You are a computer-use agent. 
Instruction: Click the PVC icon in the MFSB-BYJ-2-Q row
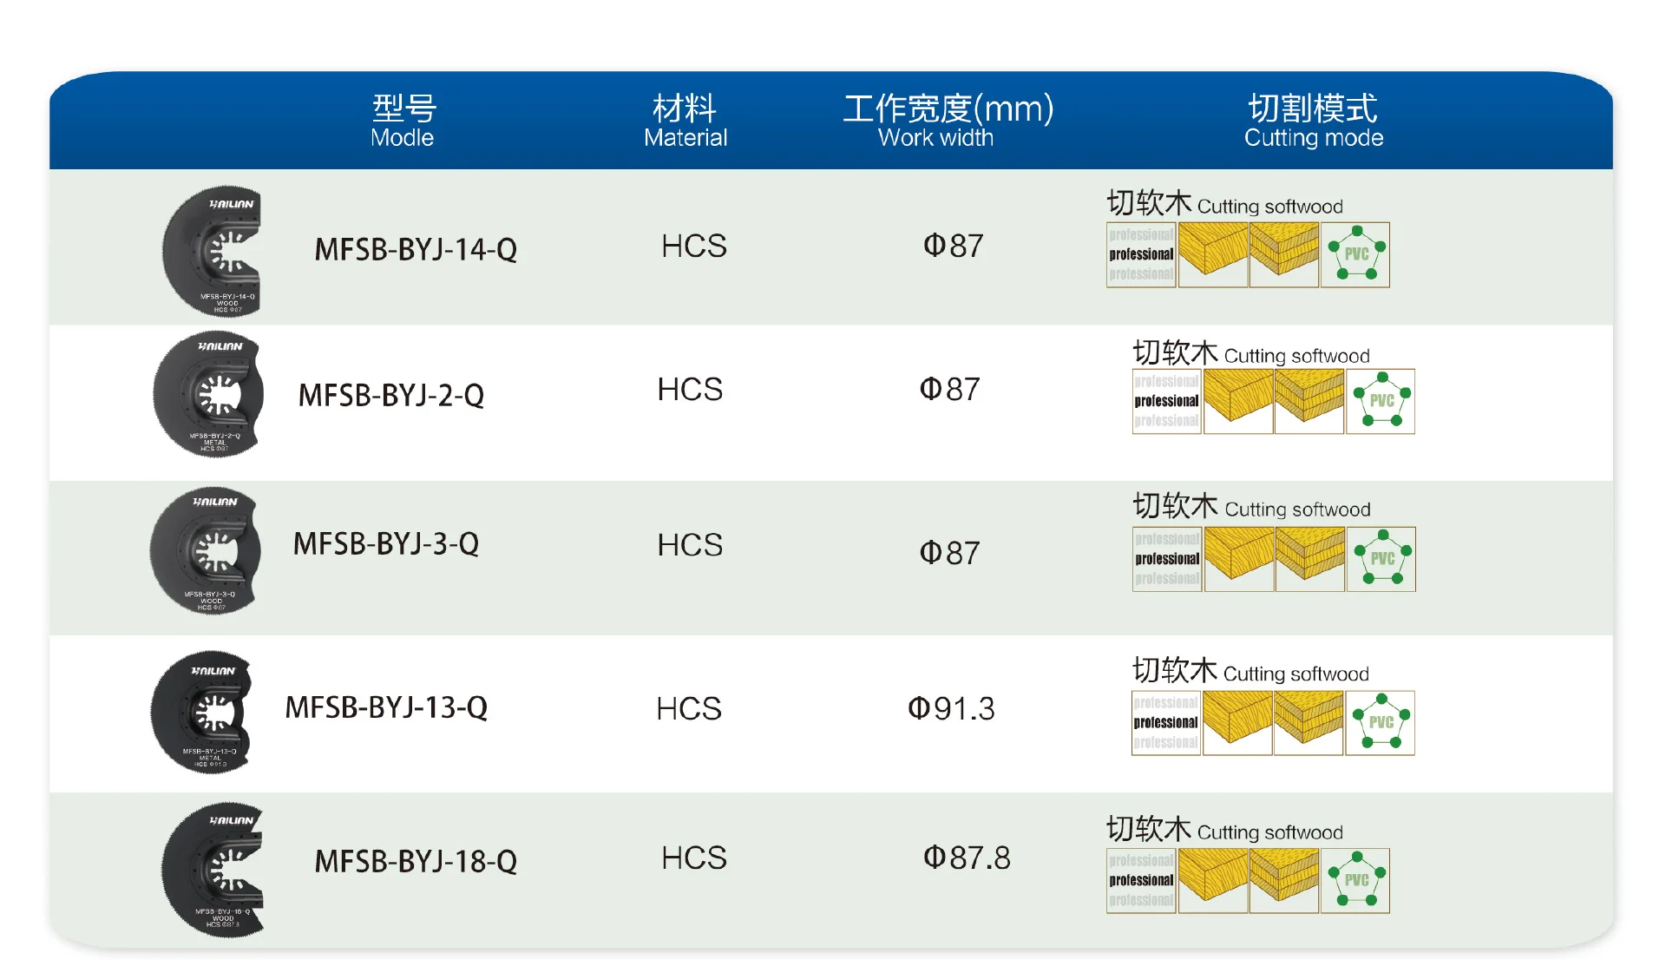1380,401
